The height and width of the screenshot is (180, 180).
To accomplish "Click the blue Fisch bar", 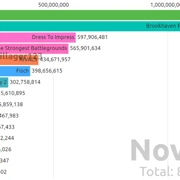I will pos(15,71).
